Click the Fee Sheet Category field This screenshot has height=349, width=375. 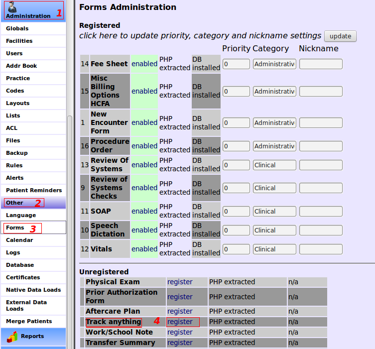click(x=274, y=64)
